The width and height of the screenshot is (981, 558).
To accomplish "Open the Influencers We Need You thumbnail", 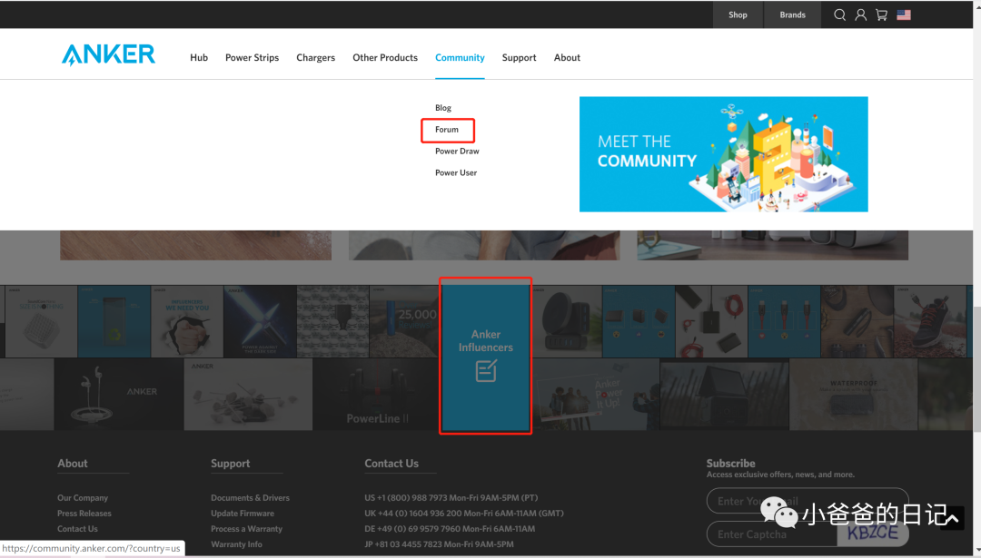I will [x=187, y=321].
